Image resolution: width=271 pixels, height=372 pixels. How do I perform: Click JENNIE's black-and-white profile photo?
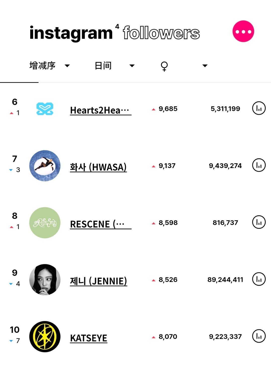(x=45, y=280)
